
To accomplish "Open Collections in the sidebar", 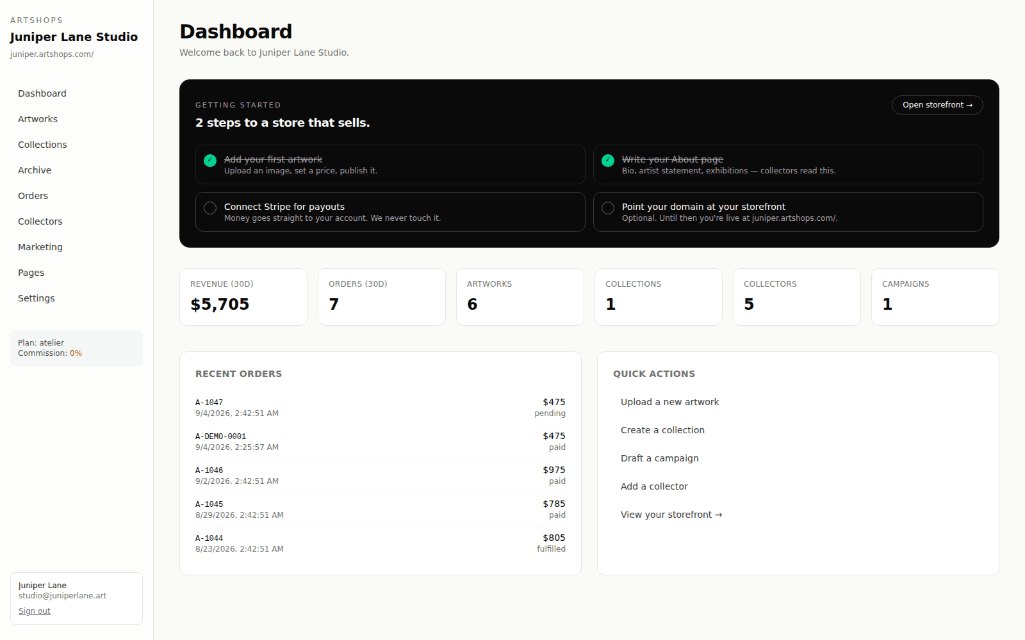I will pos(76,145).
